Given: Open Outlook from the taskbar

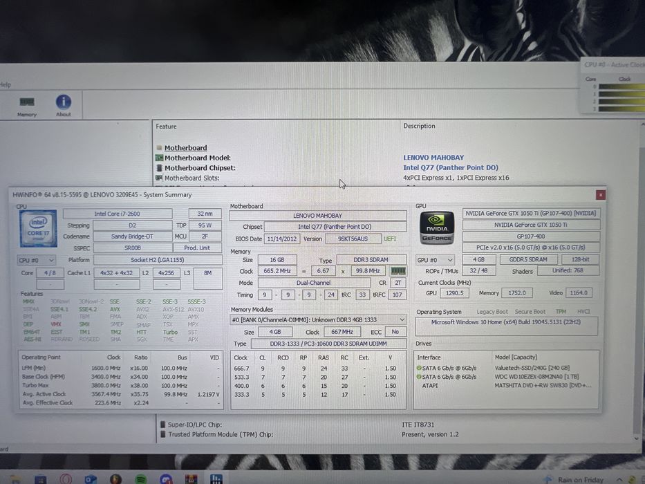Looking at the screenshot, I should point(91,479).
